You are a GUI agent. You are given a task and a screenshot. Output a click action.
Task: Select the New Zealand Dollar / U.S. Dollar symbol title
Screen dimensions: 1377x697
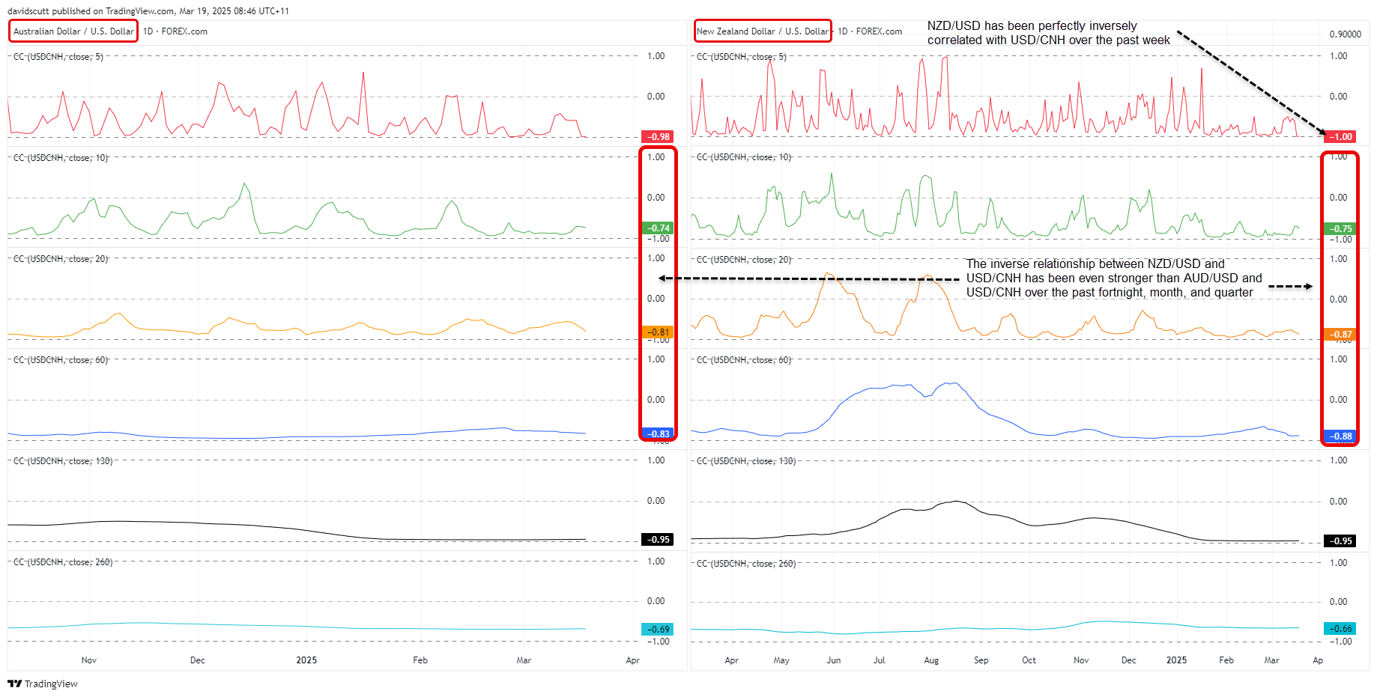point(763,31)
